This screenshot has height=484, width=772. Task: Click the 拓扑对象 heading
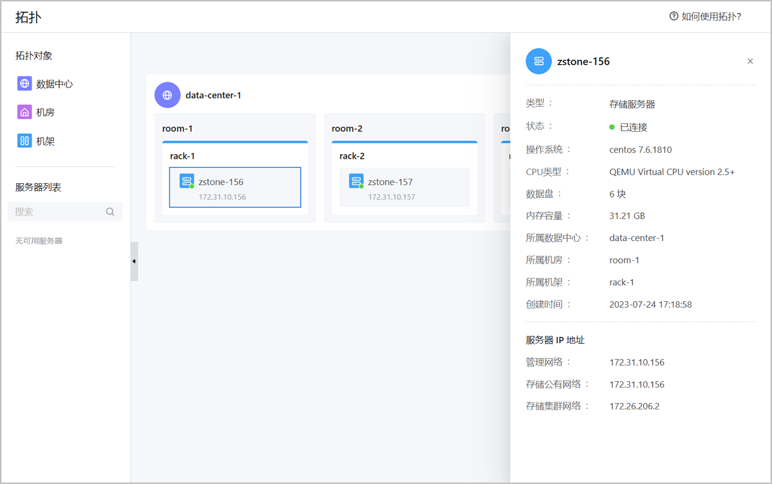point(34,56)
